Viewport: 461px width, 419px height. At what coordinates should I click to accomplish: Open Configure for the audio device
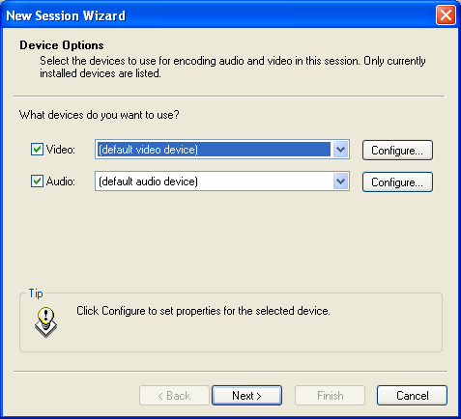point(397,182)
